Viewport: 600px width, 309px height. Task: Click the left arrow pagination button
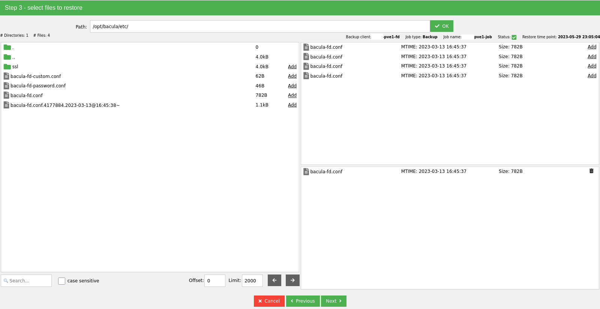(x=274, y=280)
